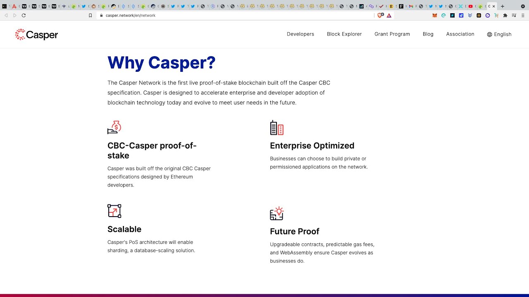Open the Blog nav link
The image size is (529, 297).
coord(428,34)
